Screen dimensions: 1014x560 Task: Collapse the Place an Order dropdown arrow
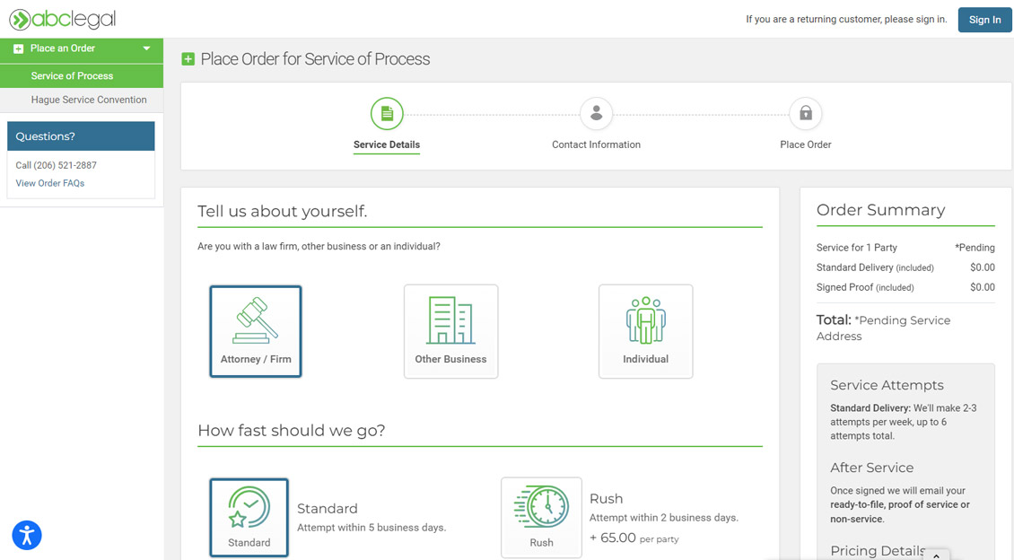click(146, 48)
